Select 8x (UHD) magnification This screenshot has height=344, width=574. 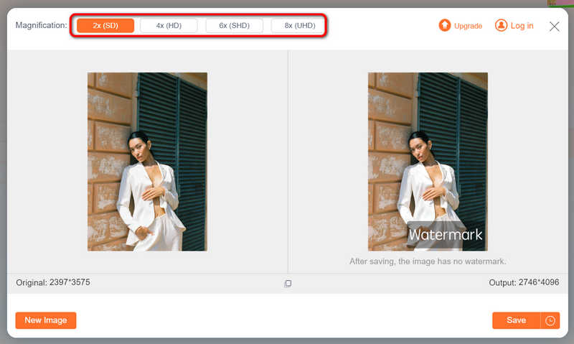point(300,26)
